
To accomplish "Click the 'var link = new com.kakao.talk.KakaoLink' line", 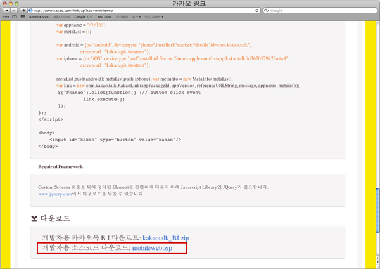I will pyautogui.click(x=177, y=86).
